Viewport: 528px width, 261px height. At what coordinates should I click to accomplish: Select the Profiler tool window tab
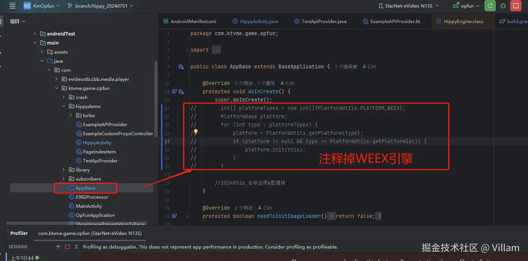pyautogui.click(x=19, y=233)
